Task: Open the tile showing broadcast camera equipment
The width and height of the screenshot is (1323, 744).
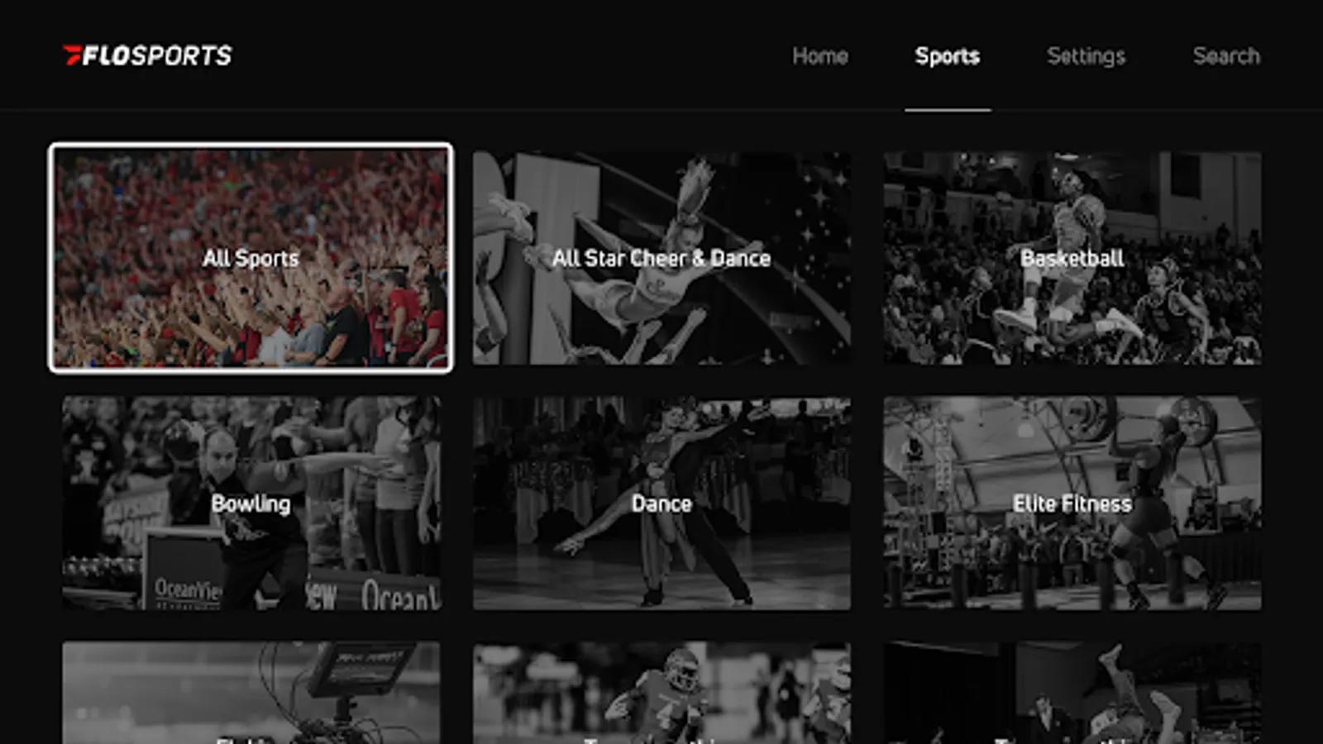Action: click(x=251, y=693)
